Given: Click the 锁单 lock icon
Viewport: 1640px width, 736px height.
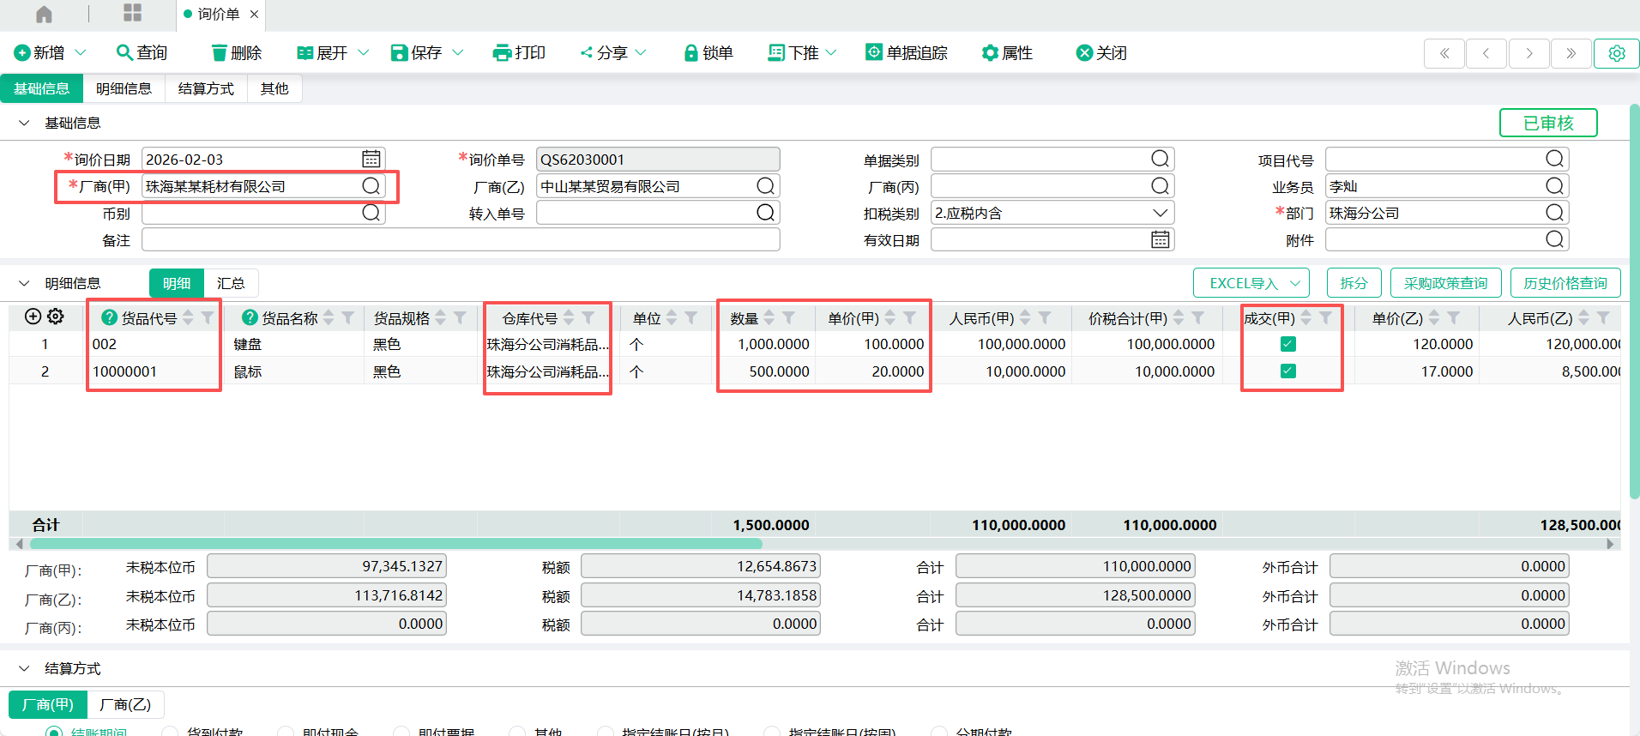Looking at the screenshot, I should pos(690,53).
